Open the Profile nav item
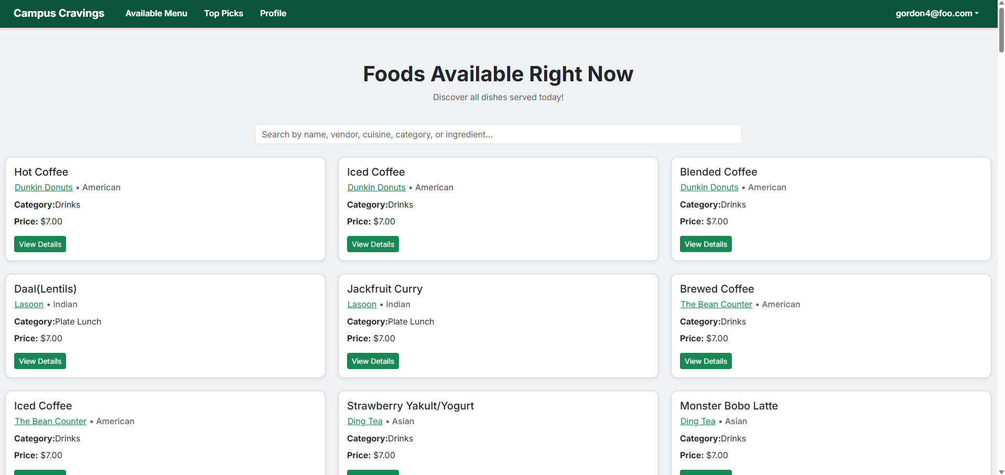1005x475 pixels. click(273, 14)
